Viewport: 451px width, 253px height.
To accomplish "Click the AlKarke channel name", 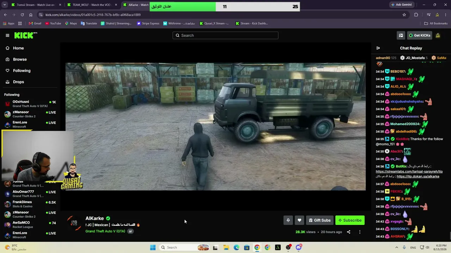I will pyautogui.click(x=94, y=218).
